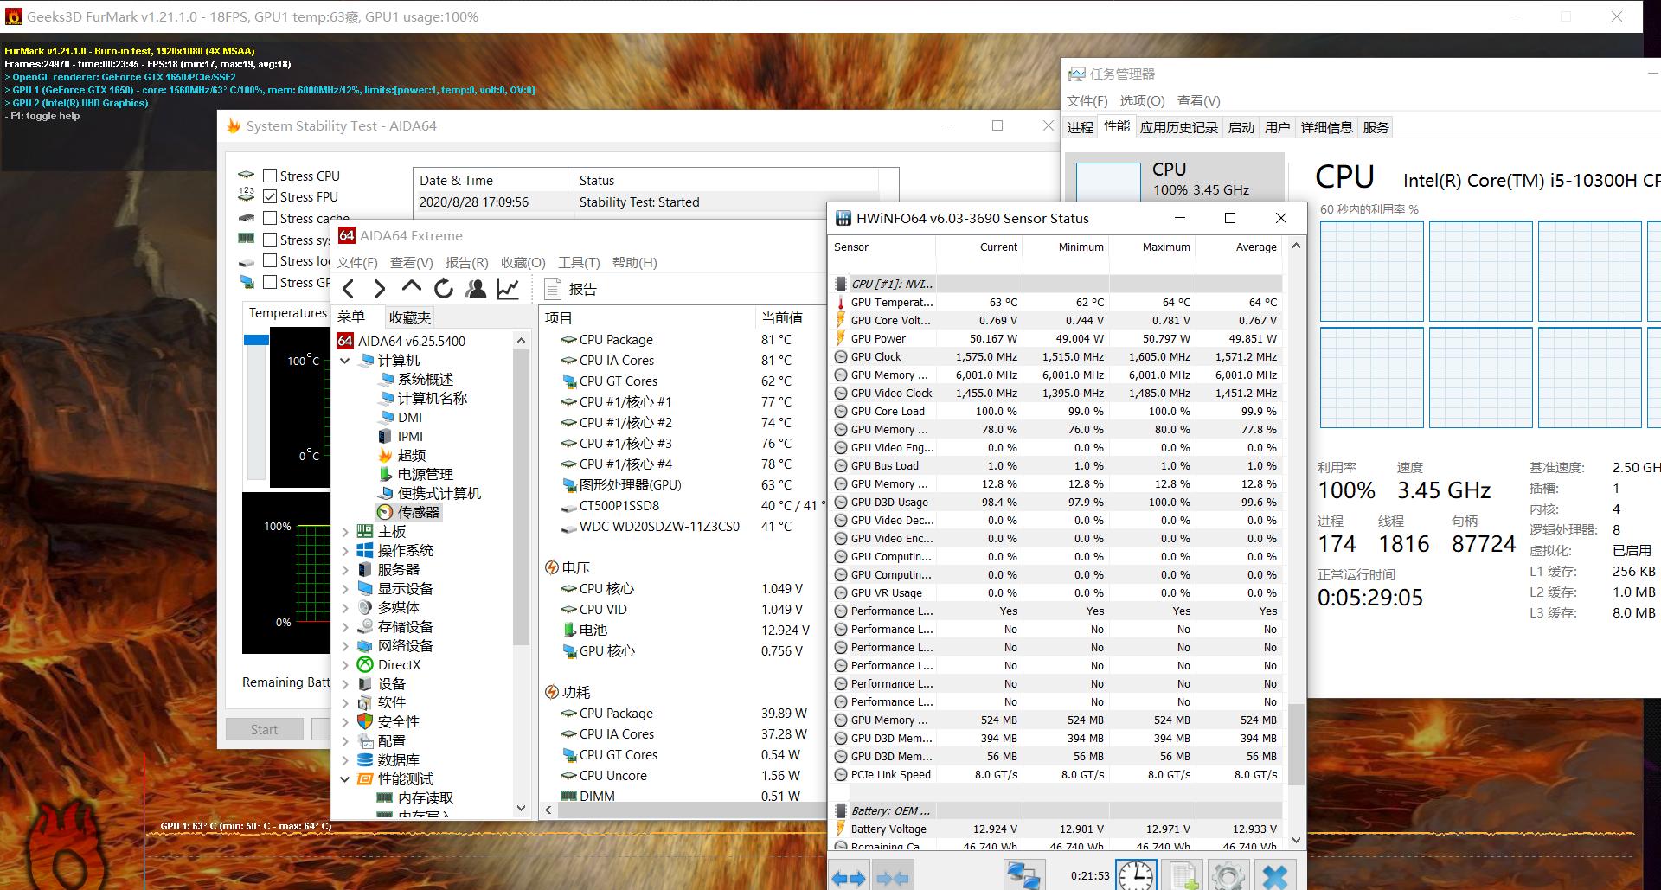Open the 工具(T) menu in AIDA64
Viewport: 1661px width, 890px height.
coord(578,262)
